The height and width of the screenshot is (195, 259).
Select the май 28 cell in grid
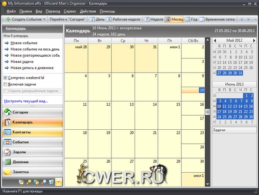[76, 58]
